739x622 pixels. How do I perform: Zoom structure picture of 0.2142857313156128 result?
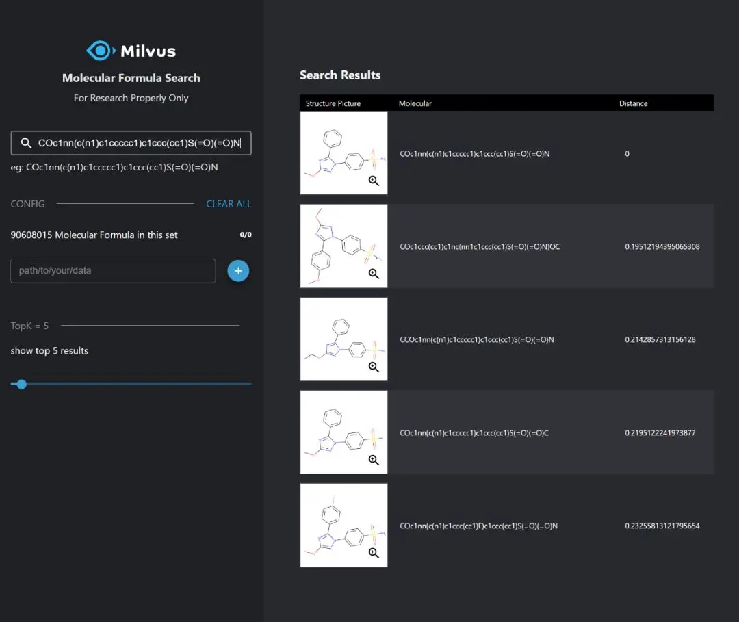[374, 367]
